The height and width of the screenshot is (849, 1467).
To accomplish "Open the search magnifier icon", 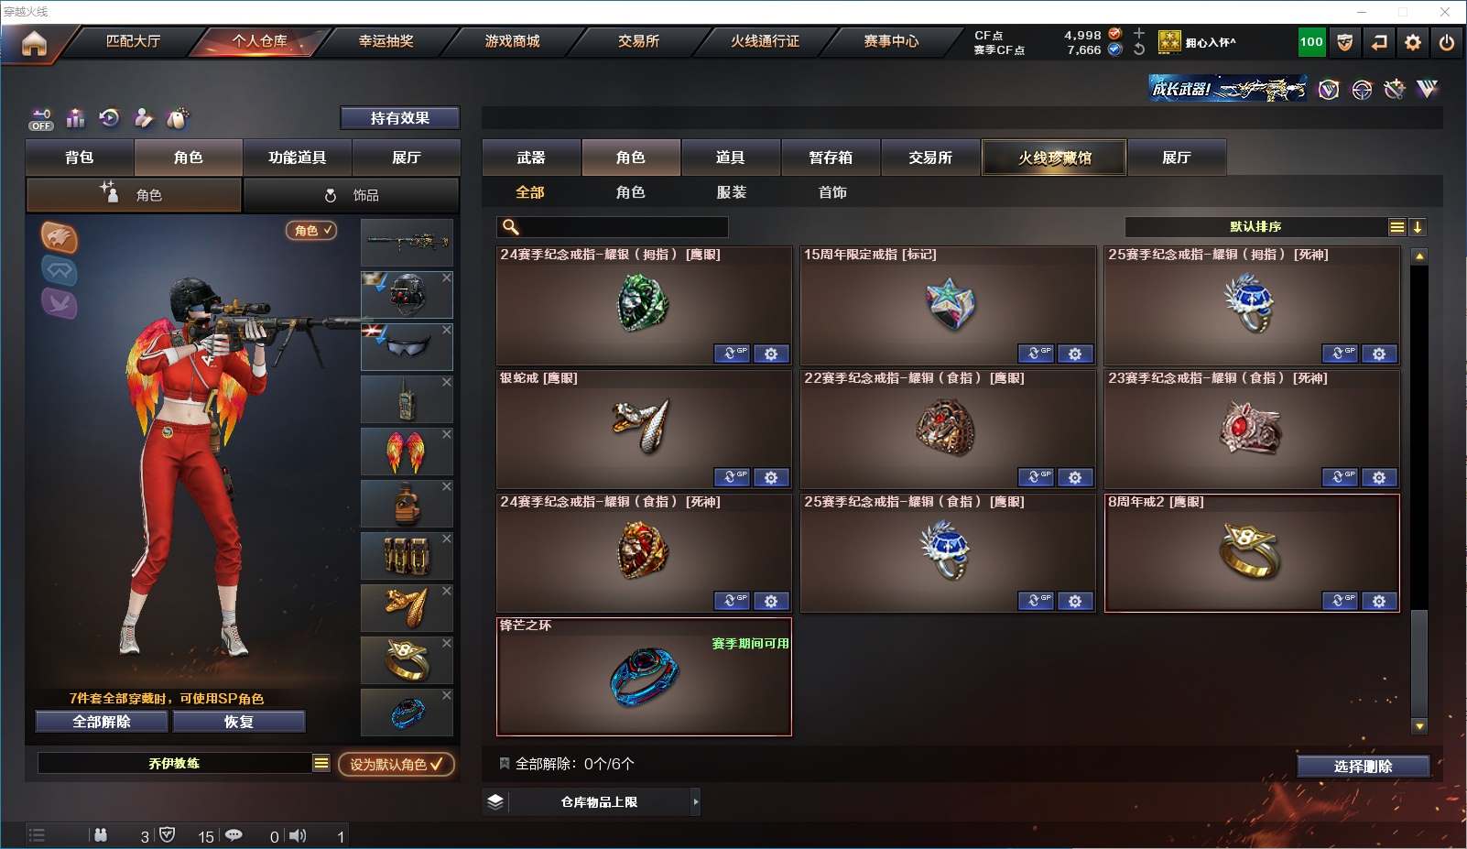I will 511,227.
